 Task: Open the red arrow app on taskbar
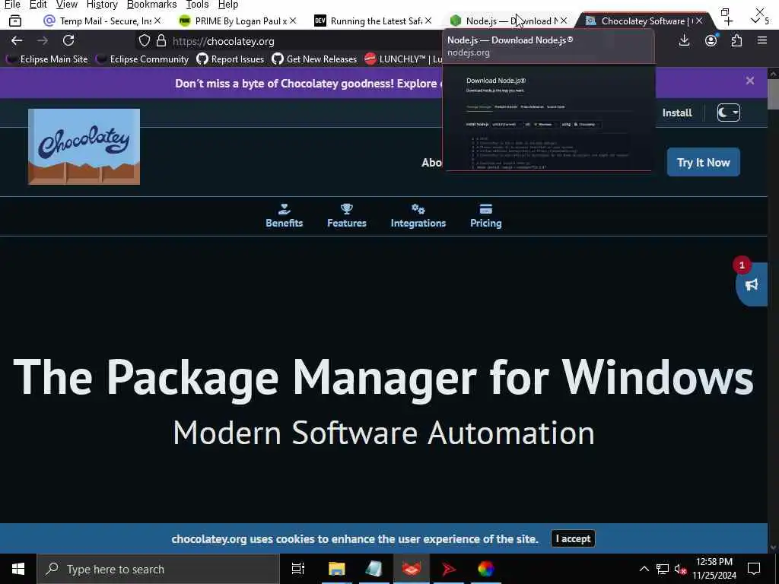click(449, 569)
